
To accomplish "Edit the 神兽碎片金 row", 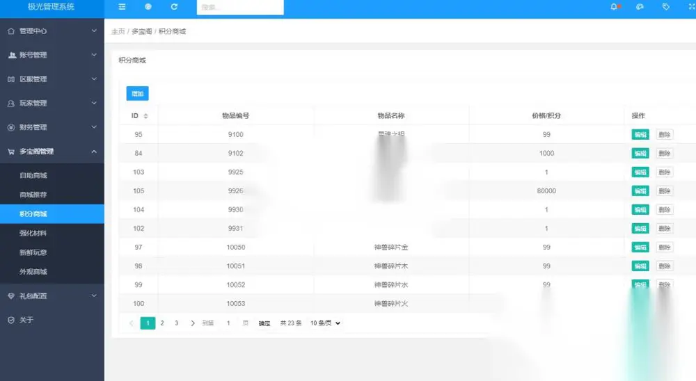I will coord(640,247).
